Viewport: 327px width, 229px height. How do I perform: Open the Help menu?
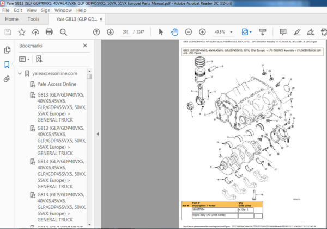tap(81, 10)
